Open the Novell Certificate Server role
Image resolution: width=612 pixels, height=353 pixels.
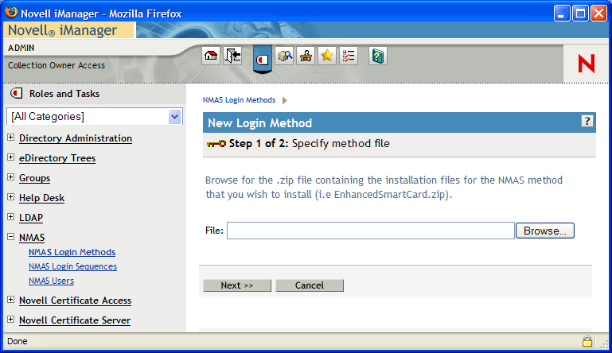click(75, 320)
